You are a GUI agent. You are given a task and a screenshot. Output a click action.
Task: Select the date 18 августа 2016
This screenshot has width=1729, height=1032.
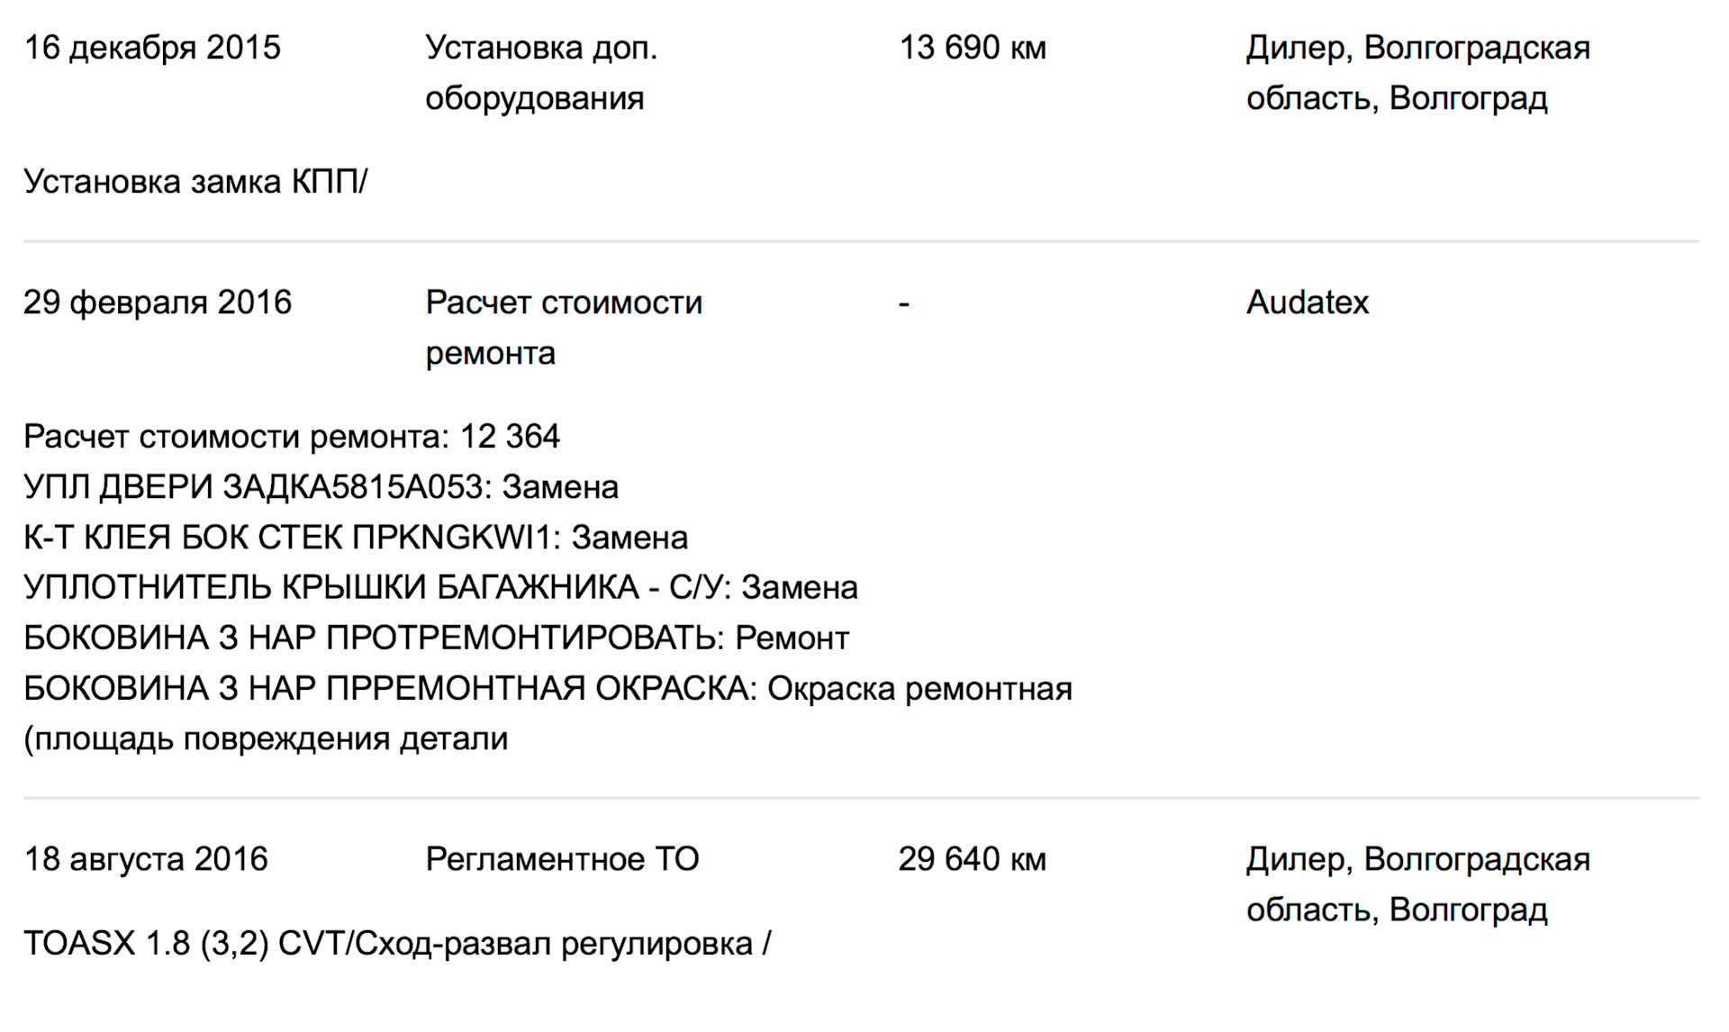click(x=146, y=859)
